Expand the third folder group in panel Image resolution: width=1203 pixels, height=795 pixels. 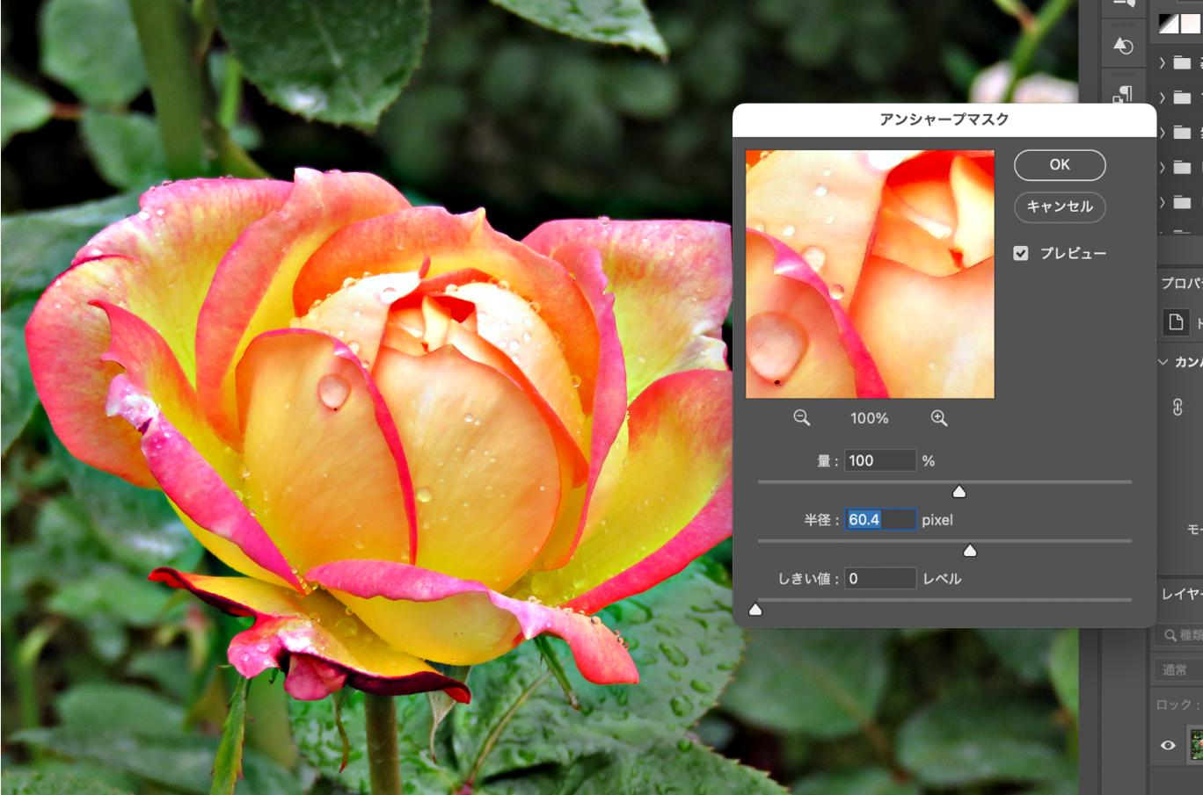coord(1163,133)
